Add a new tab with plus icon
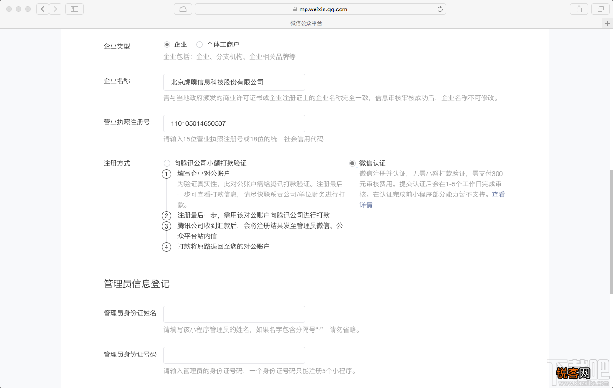Viewport: 613px width, 388px height. coord(607,23)
